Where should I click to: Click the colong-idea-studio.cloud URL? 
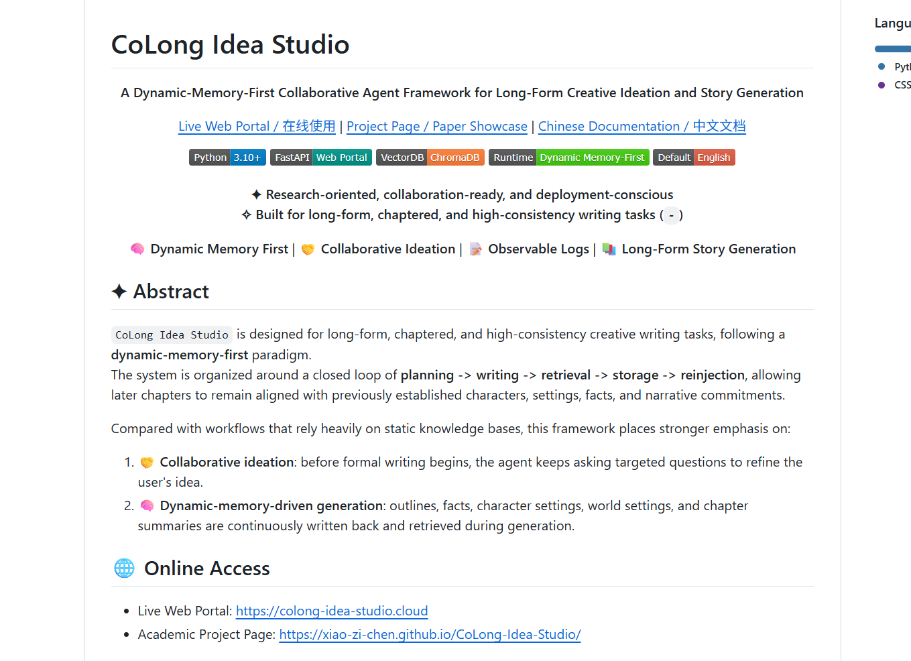coord(332,611)
